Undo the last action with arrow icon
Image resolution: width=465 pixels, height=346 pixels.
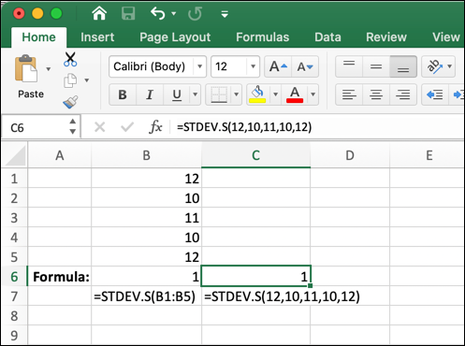pyautogui.click(x=158, y=13)
